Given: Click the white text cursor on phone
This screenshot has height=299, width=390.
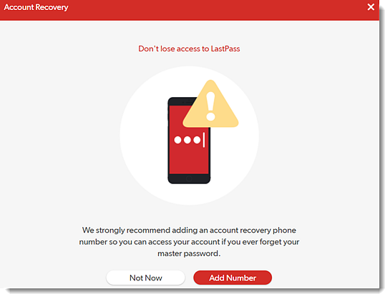Looking at the screenshot, I should [x=204, y=140].
